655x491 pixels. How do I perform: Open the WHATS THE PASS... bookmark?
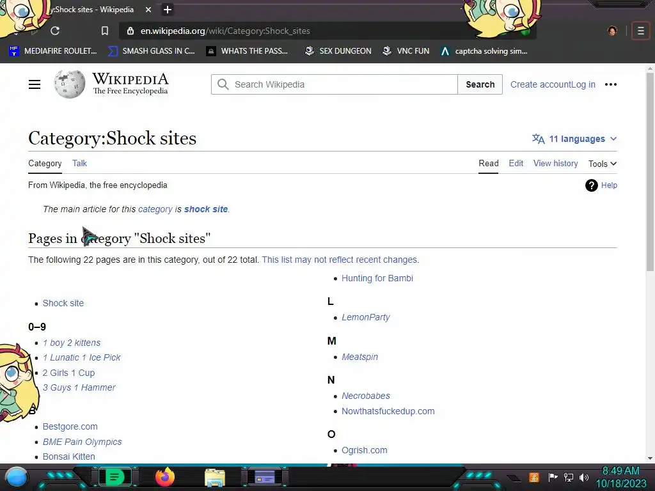pos(248,51)
